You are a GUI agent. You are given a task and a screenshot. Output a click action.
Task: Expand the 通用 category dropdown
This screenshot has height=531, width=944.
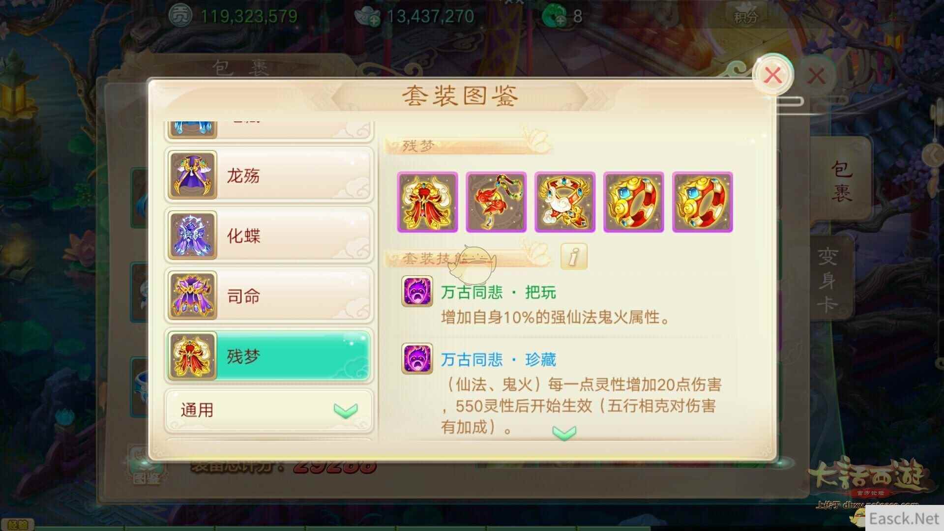click(x=268, y=410)
